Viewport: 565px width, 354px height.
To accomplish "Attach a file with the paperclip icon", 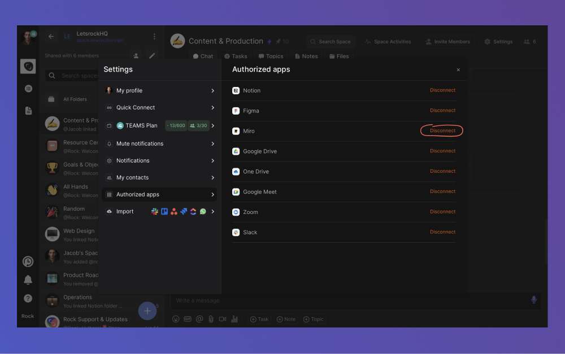I will click(211, 318).
